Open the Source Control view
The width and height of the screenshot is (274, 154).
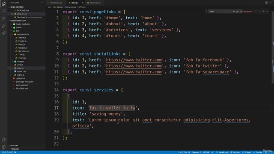(x=3, y=18)
